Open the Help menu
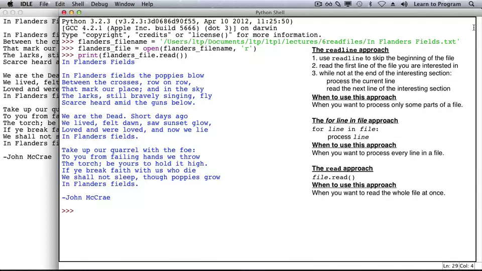The image size is (482, 271). click(147, 4)
